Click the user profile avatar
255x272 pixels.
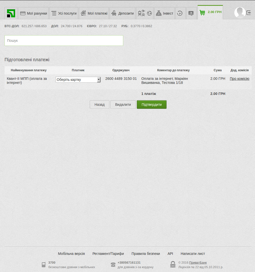click(x=240, y=13)
